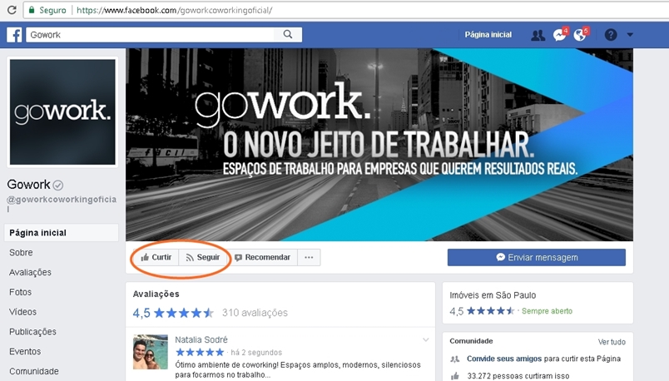Focus the browser address bar URL

click(x=174, y=10)
